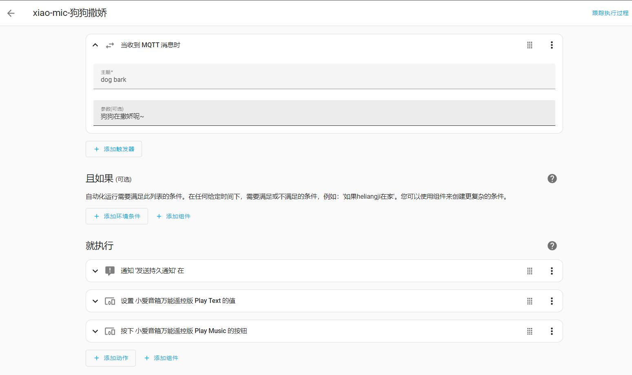Open the three-dot menu of the Play Text action
632x375 pixels.
tap(552, 301)
